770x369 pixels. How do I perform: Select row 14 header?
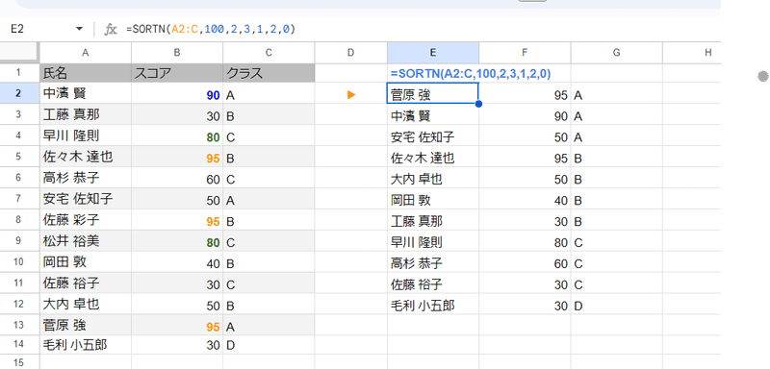(x=19, y=346)
